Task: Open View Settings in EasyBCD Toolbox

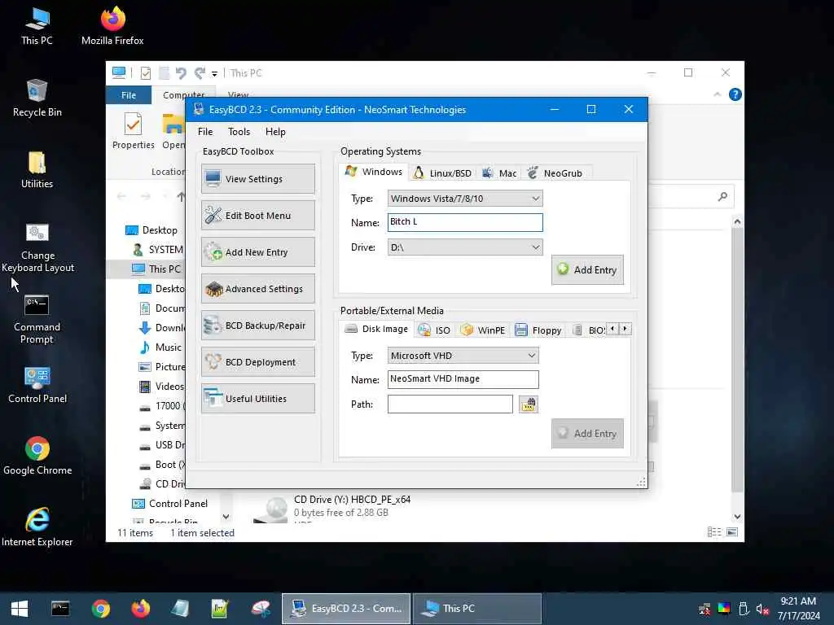Action: point(258,178)
